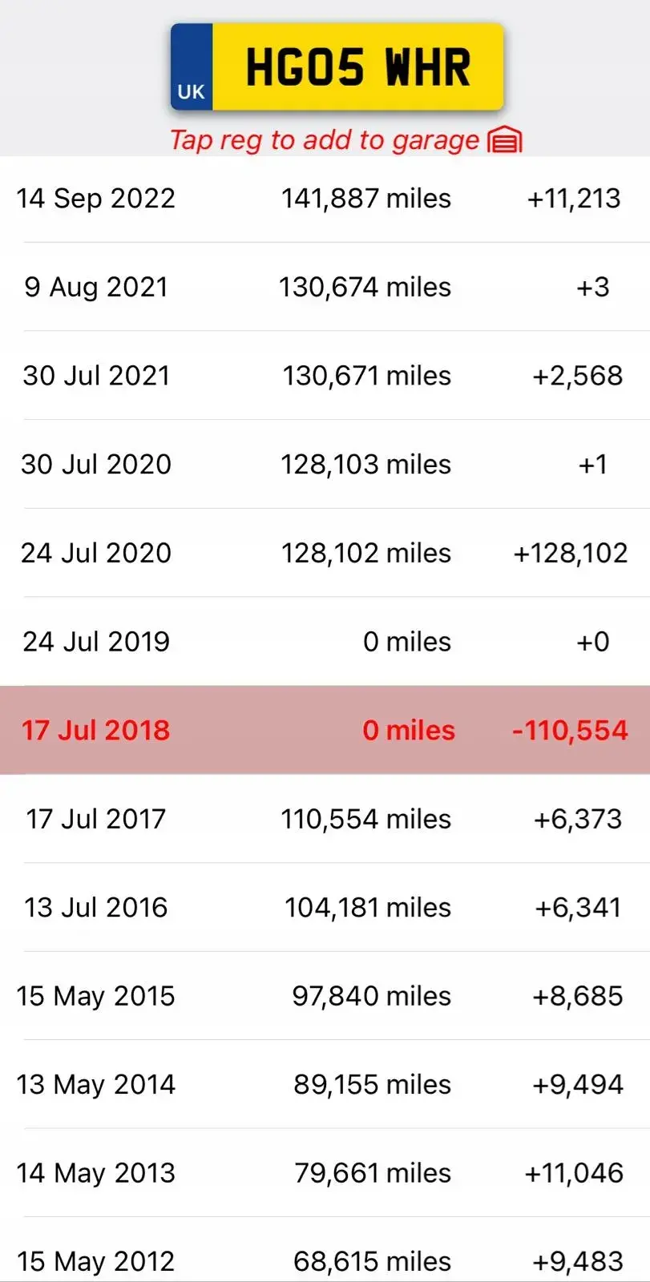Viewport: 650px width, 1282px height.
Task: Tap the HG05 WHR registration plate
Action: tap(337, 67)
